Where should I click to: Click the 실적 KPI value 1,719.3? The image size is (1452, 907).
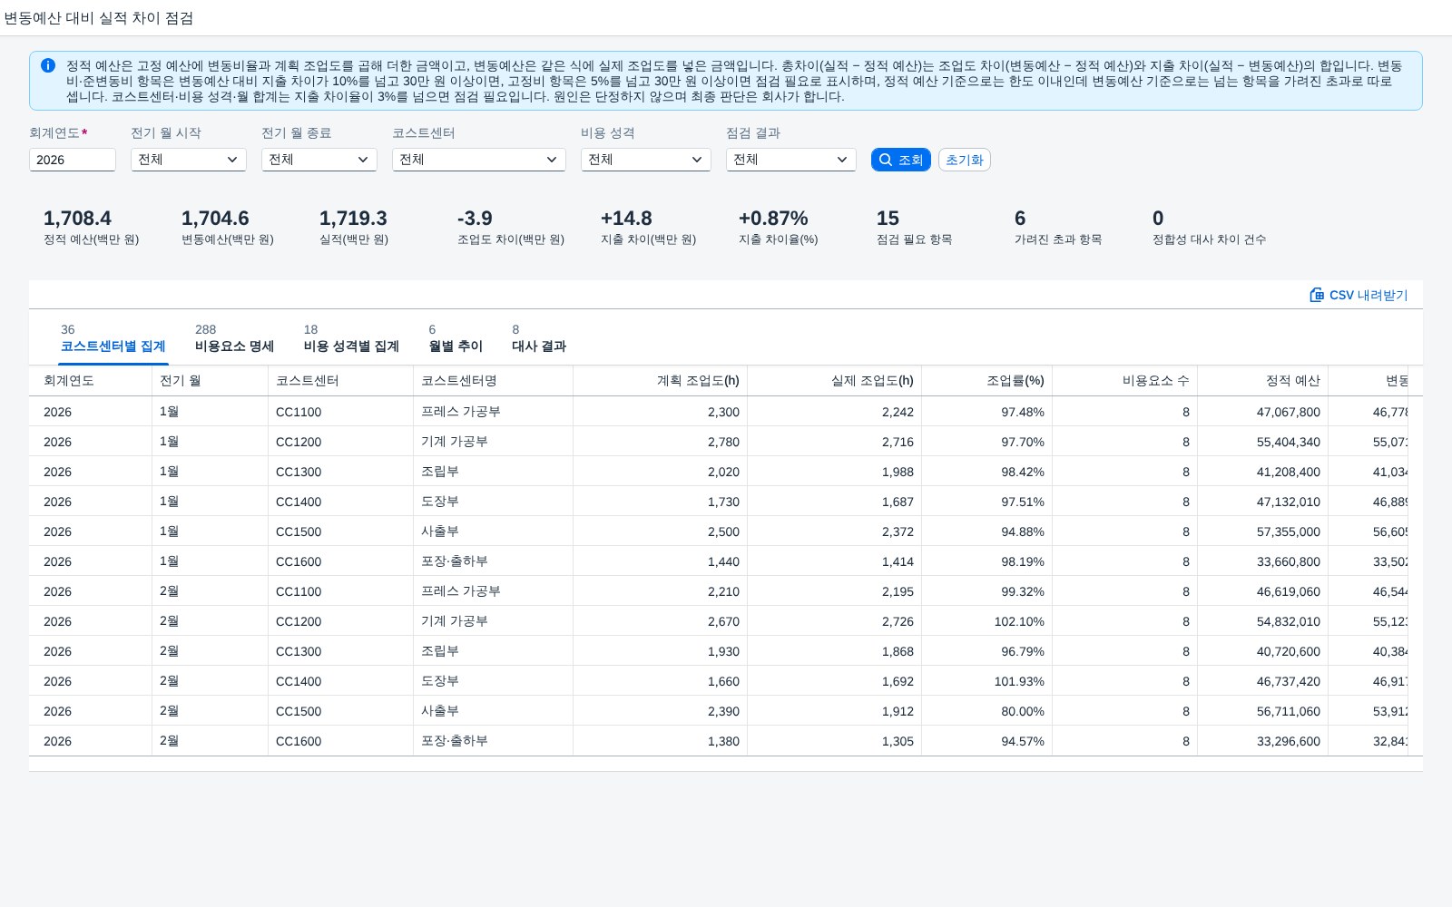(353, 219)
